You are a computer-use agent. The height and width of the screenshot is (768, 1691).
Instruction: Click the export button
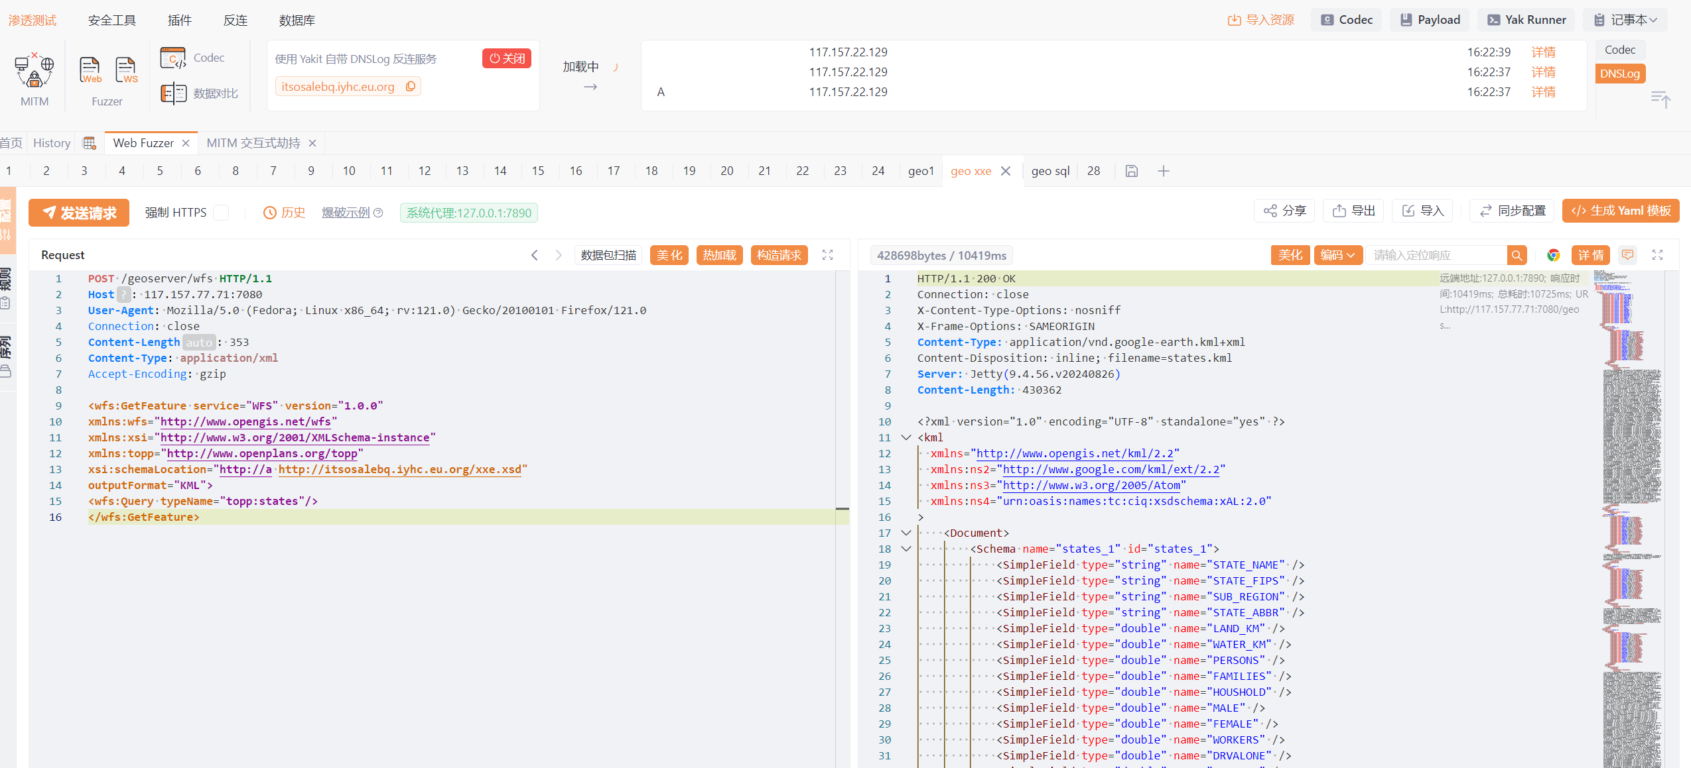coord(1354,211)
